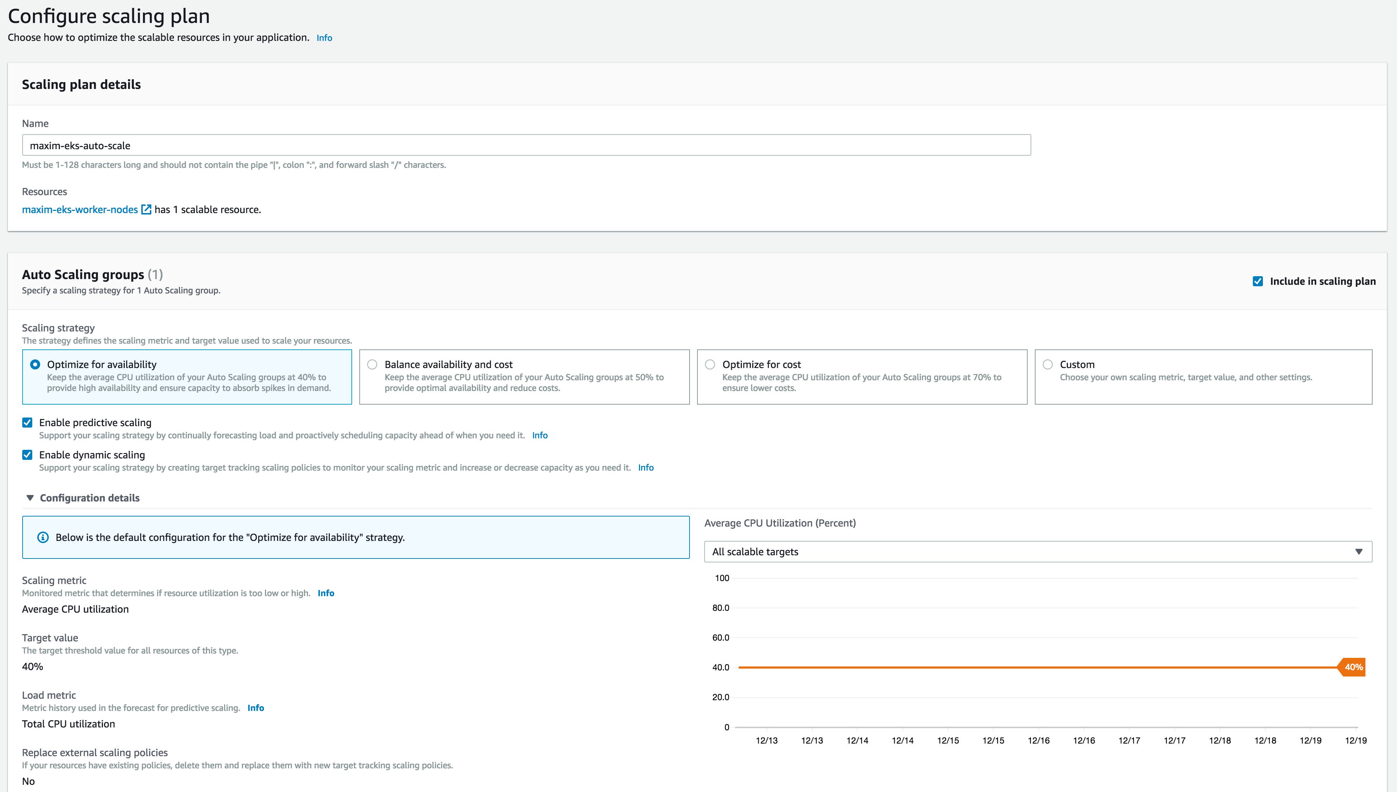
Task: Choose the Balance availability and cost strategy
Action: point(372,364)
